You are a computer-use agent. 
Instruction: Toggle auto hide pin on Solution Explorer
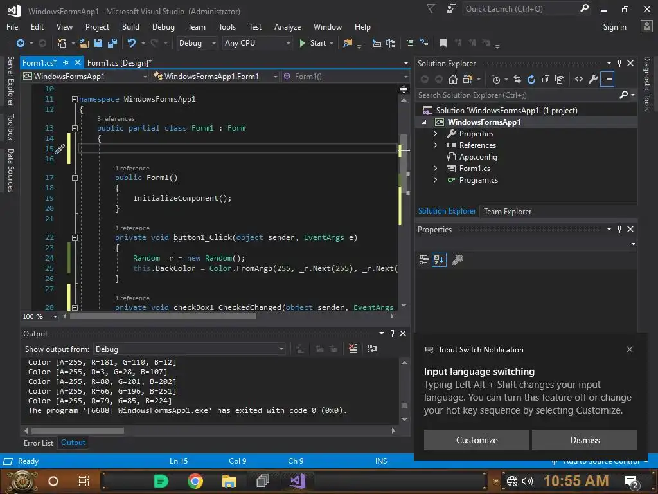[620, 63]
